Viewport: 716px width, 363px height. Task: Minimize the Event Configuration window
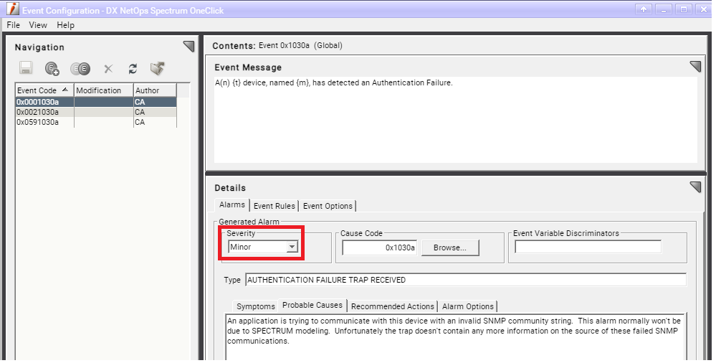[664, 9]
